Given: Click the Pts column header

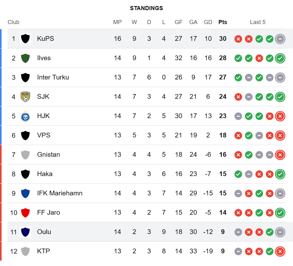Looking at the screenshot, I should (x=223, y=22).
